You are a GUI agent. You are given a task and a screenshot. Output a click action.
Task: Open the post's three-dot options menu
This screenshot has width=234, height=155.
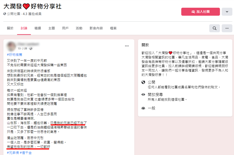(x=127, y=46)
